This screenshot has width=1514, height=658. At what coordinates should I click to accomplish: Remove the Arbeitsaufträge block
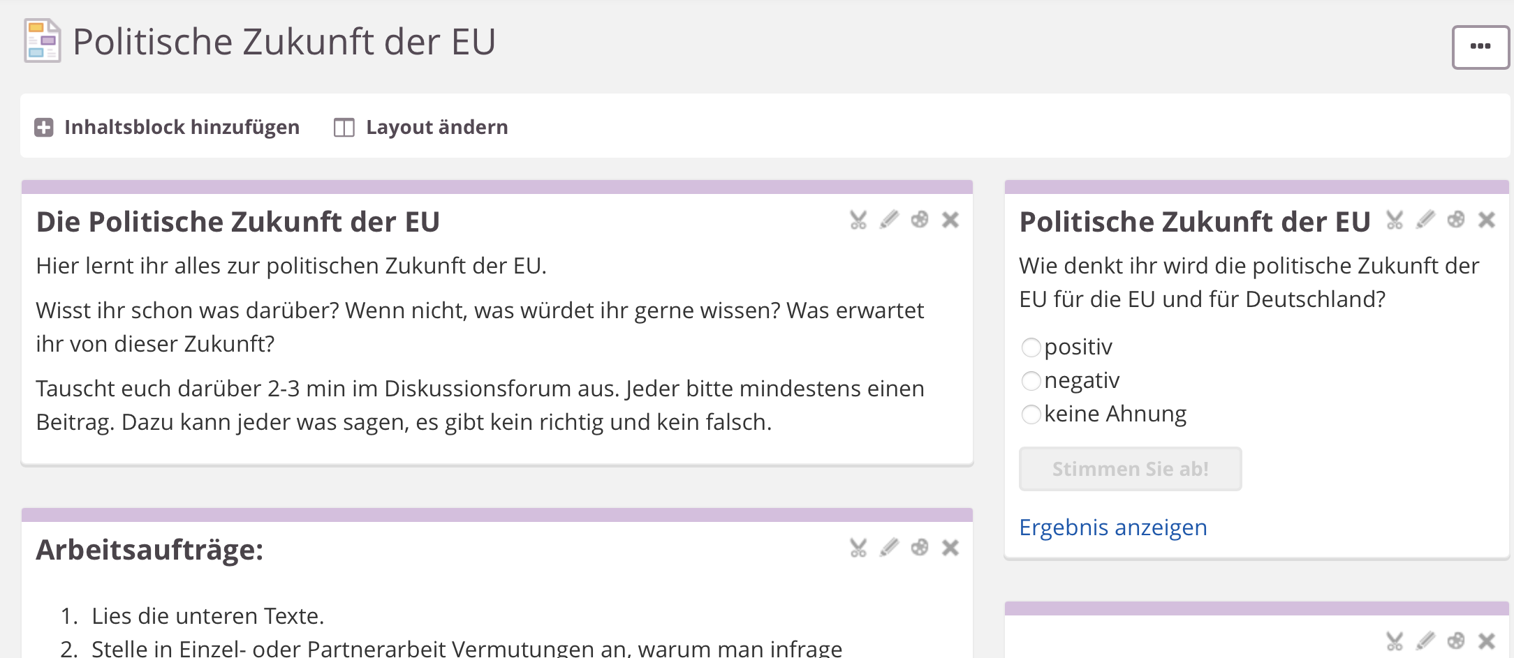coord(950,548)
